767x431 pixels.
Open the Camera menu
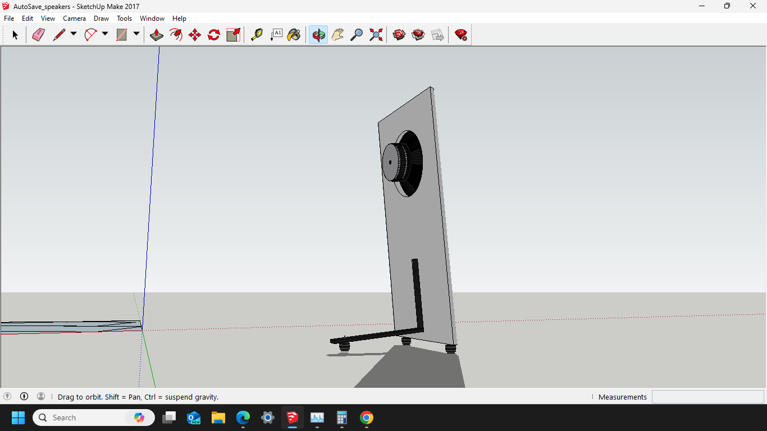coord(74,18)
